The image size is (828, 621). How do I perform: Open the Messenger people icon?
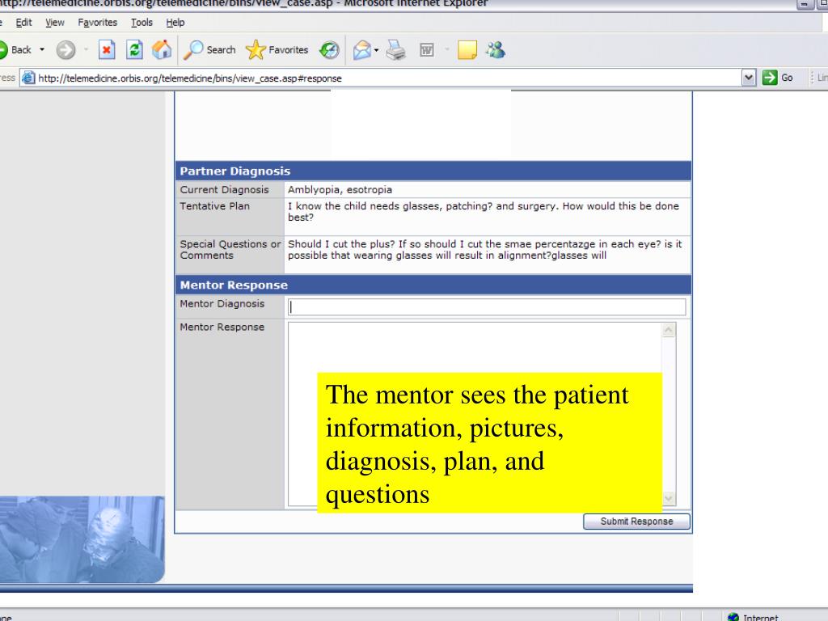pyautogui.click(x=496, y=50)
